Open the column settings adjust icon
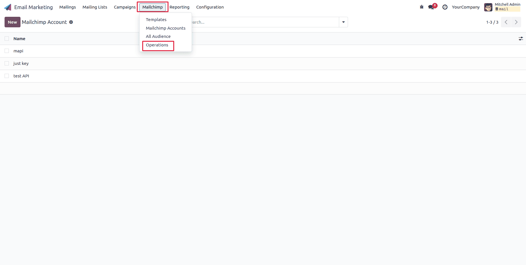526x265 pixels. pyautogui.click(x=521, y=39)
